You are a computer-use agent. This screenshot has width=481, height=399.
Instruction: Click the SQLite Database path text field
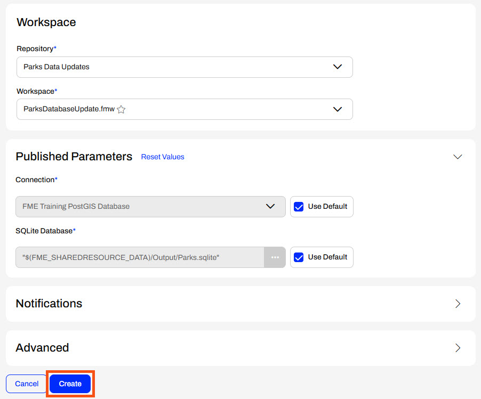(140, 257)
